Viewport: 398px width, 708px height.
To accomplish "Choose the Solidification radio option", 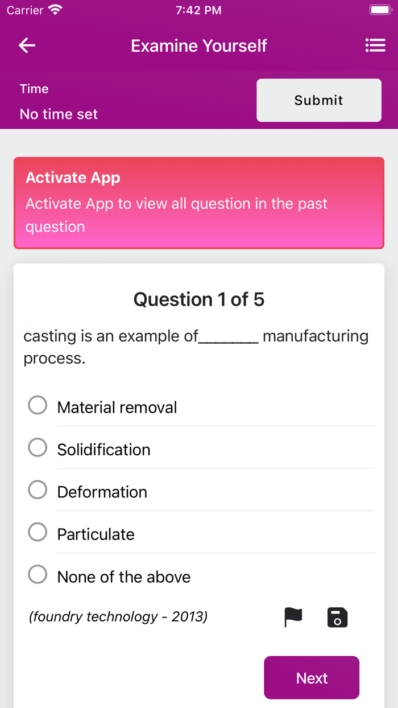I will coord(38,448).
